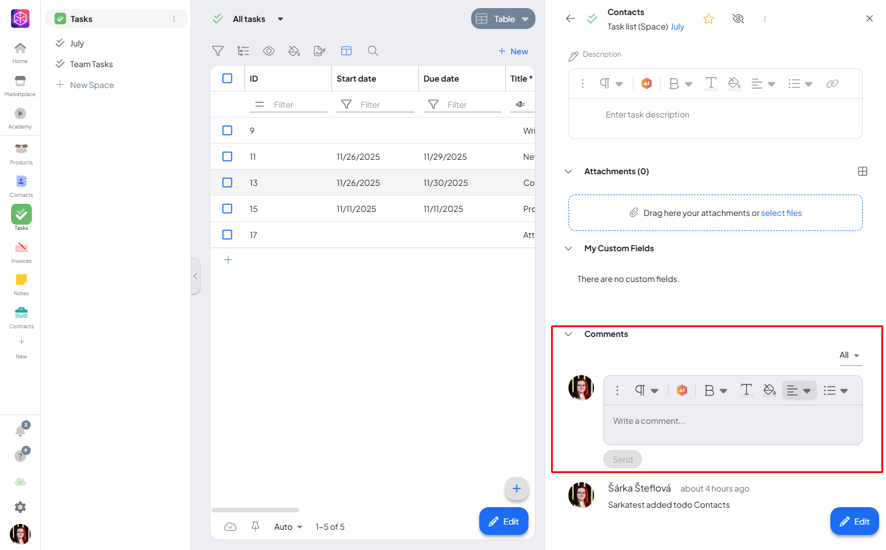Select the checkbox for task ID 11
This screenshot has height=550, width=886.
227,156
